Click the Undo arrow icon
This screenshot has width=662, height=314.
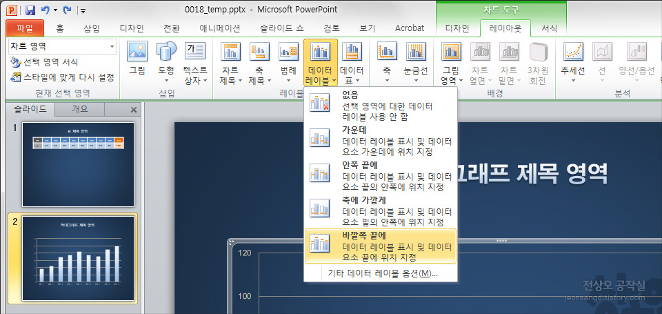[46, 9]
